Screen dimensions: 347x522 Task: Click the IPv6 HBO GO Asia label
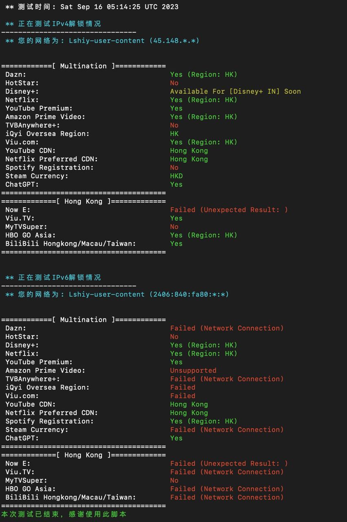[x=31, y=489]
